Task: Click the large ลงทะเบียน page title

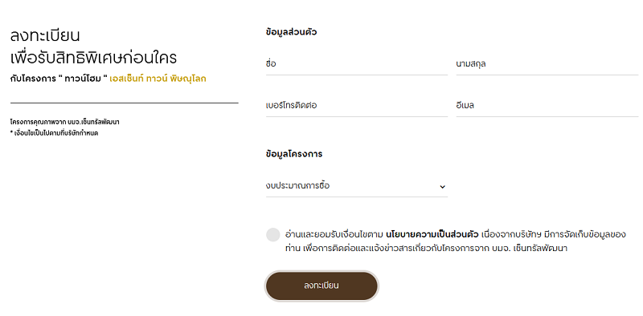Action: pos(45,36)
